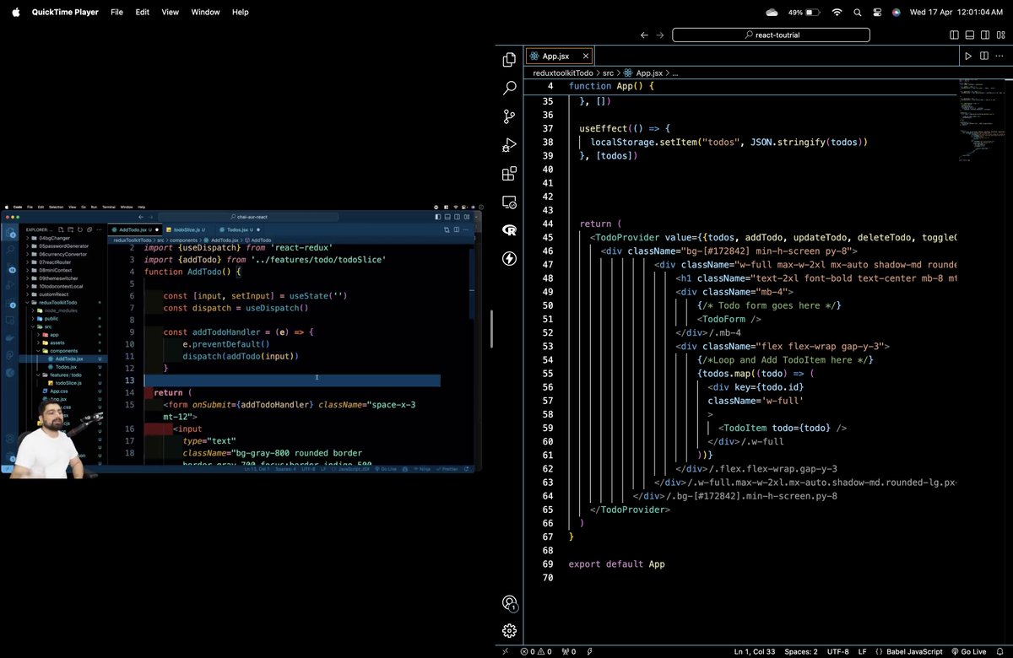The height and width of the screenshot is (658, 1013).
Task: Click Ln 1, Col 33 in the status bar
Action: 755,651
